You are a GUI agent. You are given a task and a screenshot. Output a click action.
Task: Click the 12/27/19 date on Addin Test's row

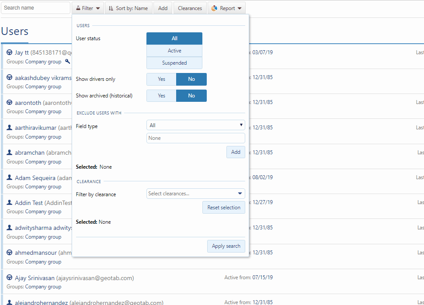(263, 202)
